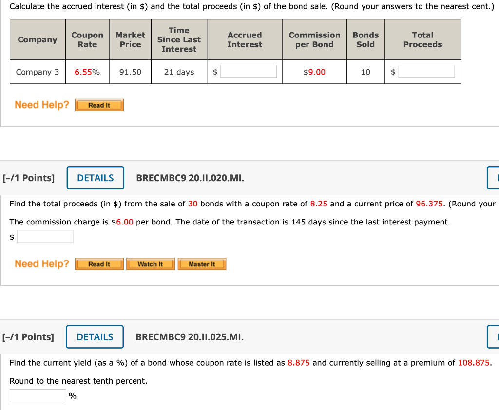
Task: Click Read It under the total proceeds question
Action: coord(99,263)
